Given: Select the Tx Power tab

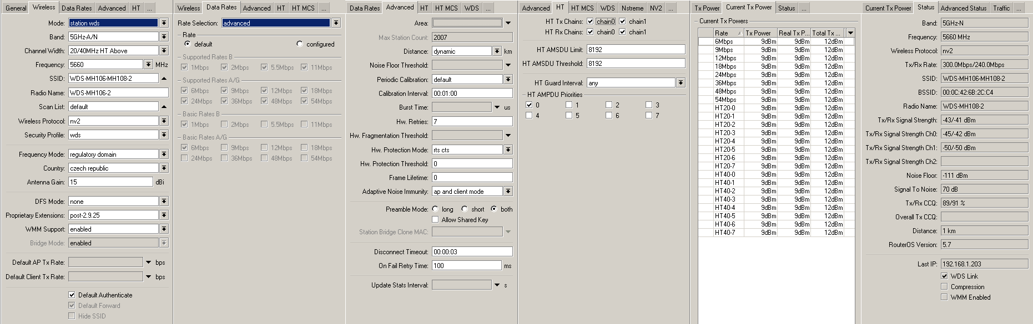Looking at the screenshot, I should pos(707,8).
